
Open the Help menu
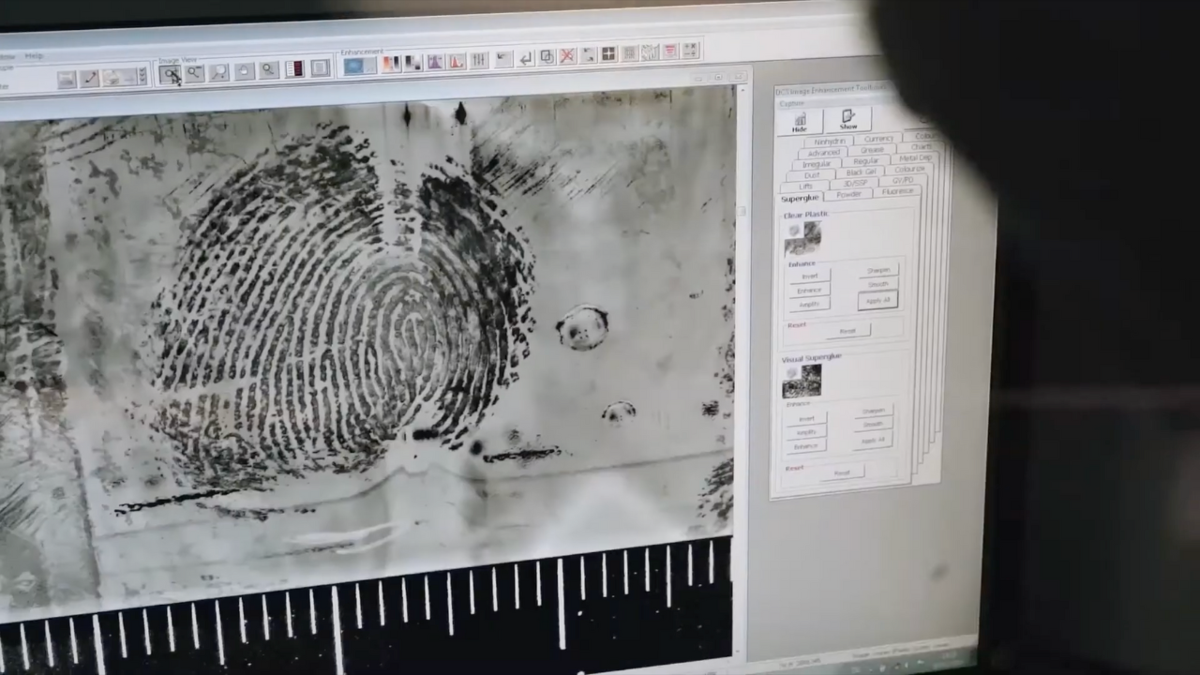(x=35, y=55)
